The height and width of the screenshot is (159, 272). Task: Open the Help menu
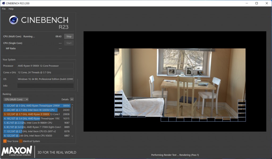coord(11,9)
